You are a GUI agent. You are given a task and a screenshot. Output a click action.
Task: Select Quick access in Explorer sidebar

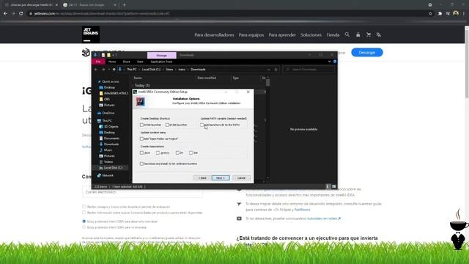[x=111, y=81]
